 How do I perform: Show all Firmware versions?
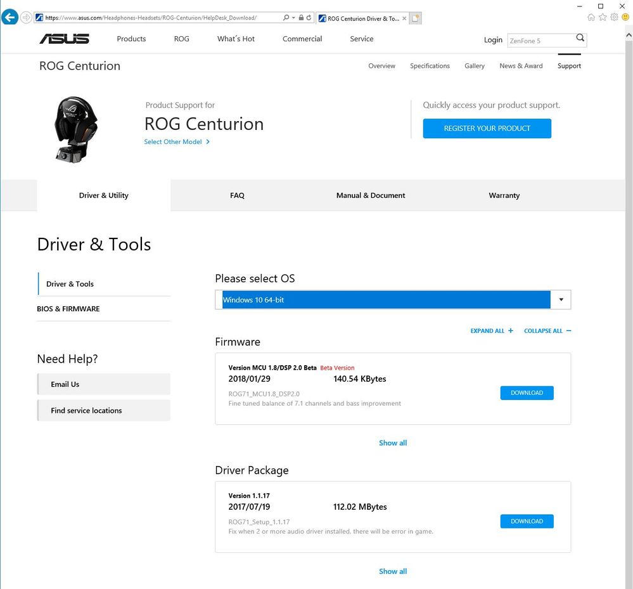[393, 443]
